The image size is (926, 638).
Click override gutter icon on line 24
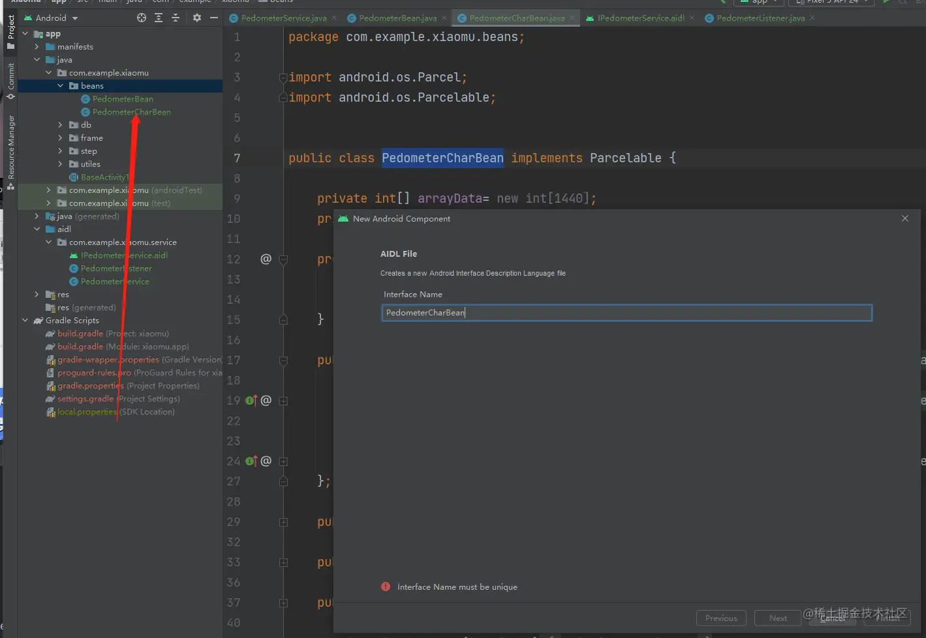point(251,461)
